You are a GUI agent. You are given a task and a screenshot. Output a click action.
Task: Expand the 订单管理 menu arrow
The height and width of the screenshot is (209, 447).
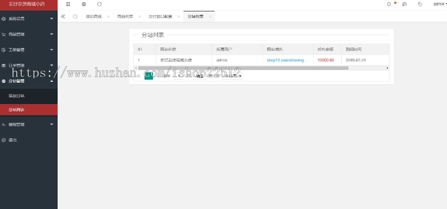pos(52,65)
